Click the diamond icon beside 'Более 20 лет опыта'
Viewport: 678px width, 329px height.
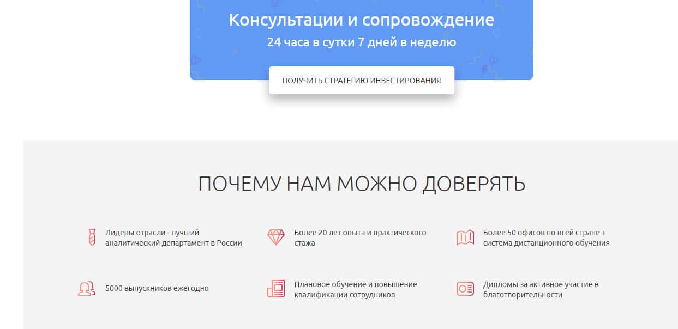pos(276,237)
